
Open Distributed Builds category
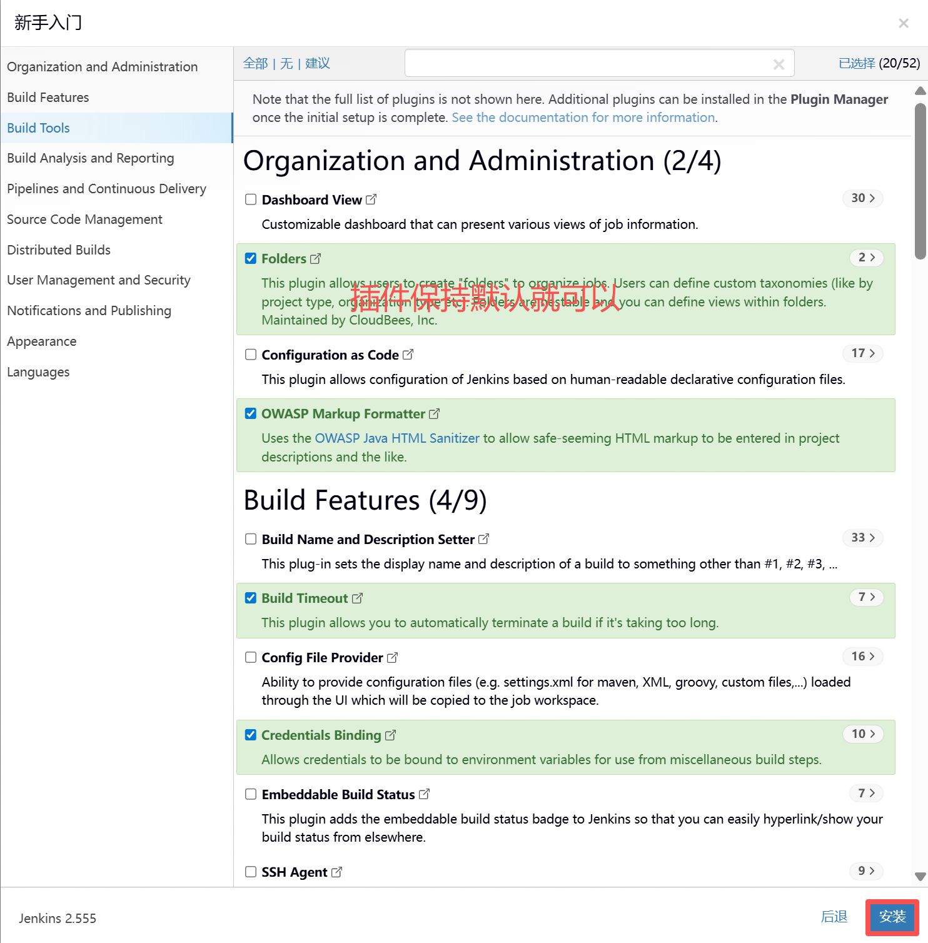click(x=116, y=250)
